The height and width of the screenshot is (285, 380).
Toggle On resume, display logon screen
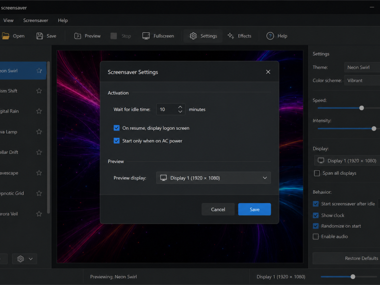(x=116, y=128)
